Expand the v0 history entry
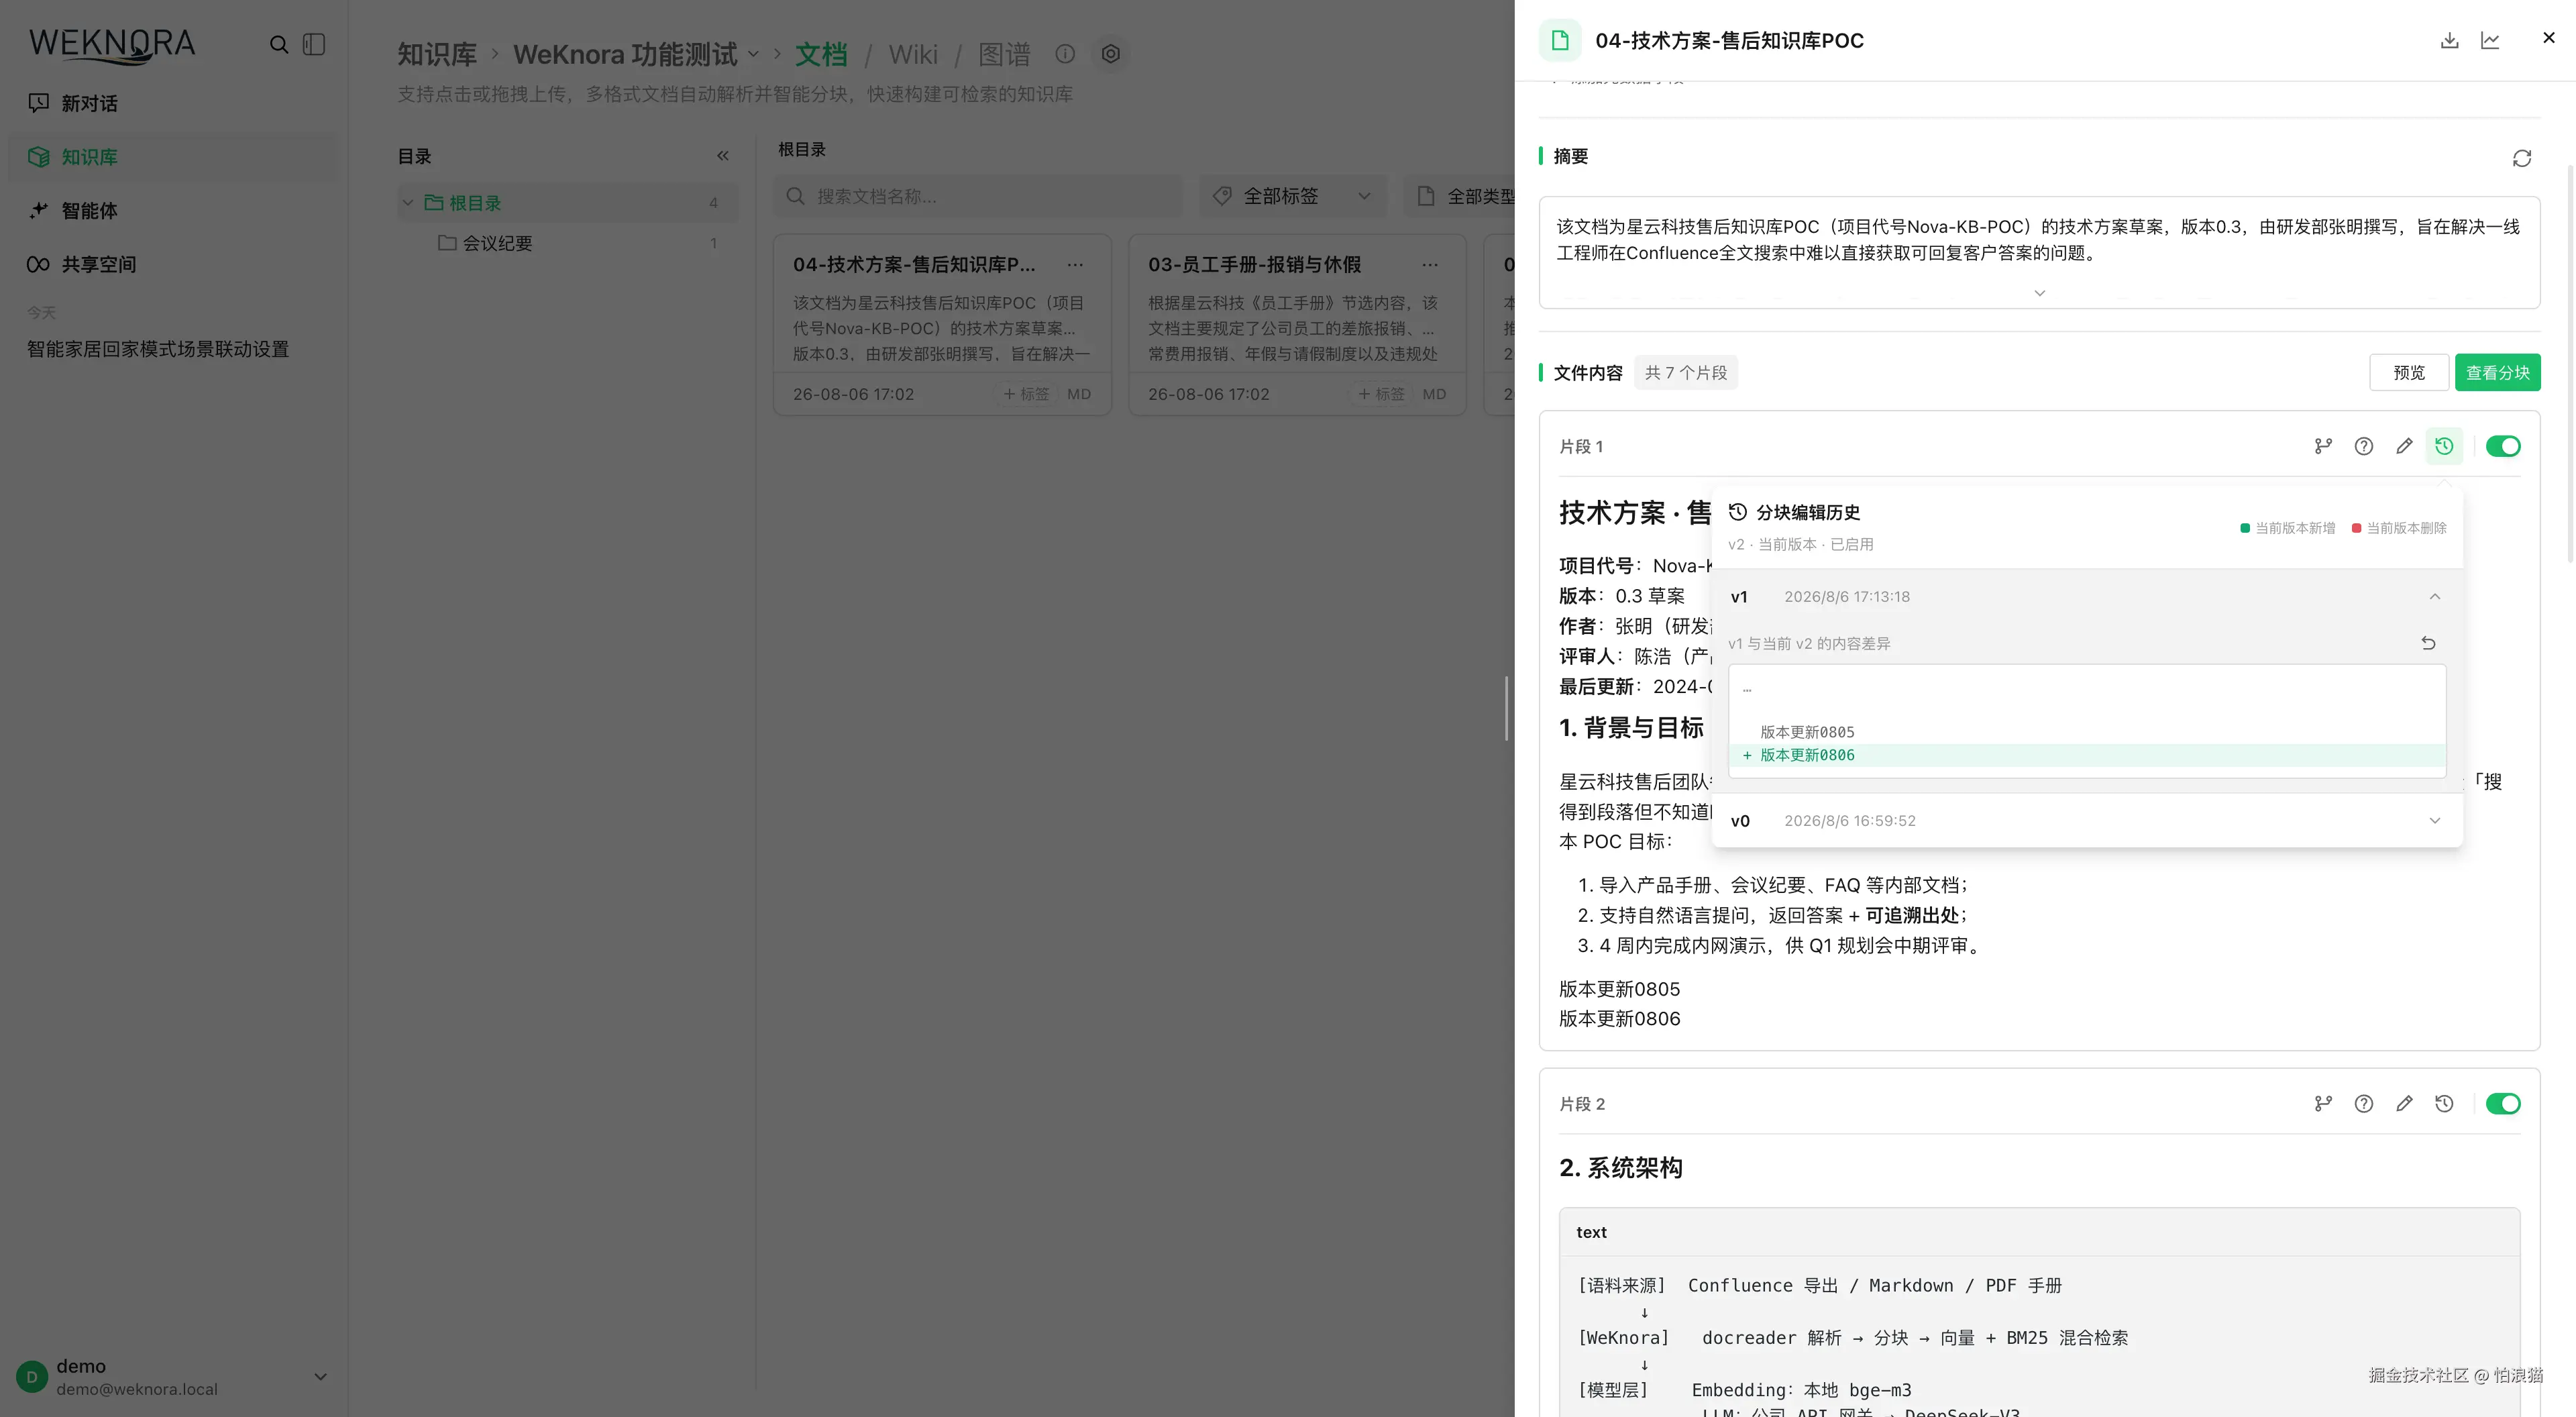The width and height of the screenshot is (2576, 1417). coord(2434,821)
